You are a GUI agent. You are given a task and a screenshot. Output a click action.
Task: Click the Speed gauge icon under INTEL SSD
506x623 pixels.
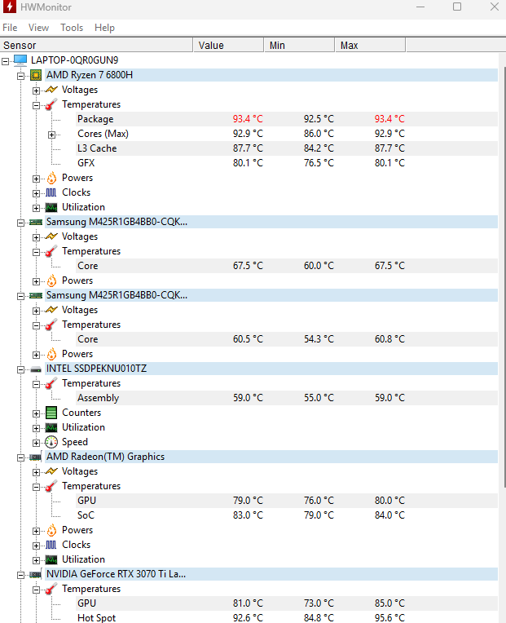point(51,442)
